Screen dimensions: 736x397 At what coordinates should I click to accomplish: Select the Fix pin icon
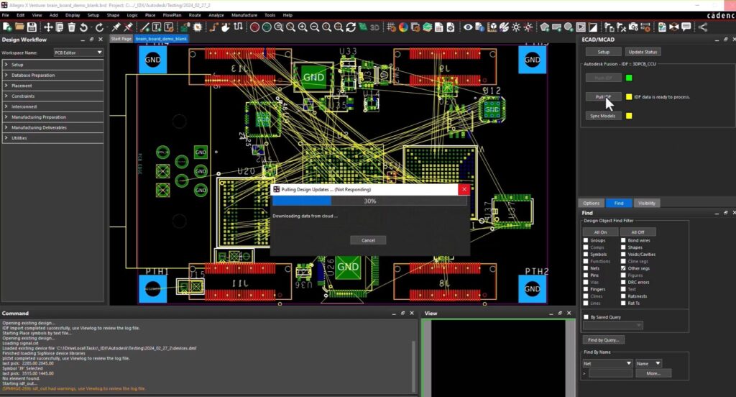(116, 27)
